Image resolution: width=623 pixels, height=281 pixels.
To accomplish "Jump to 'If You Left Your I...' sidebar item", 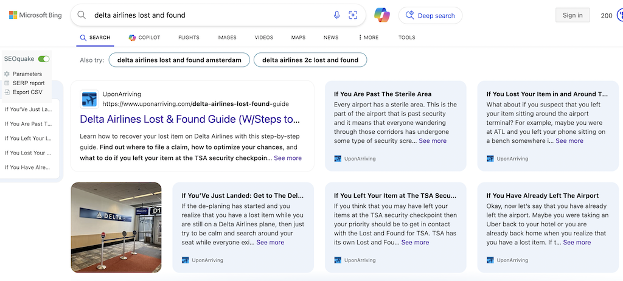I will 28,138.
